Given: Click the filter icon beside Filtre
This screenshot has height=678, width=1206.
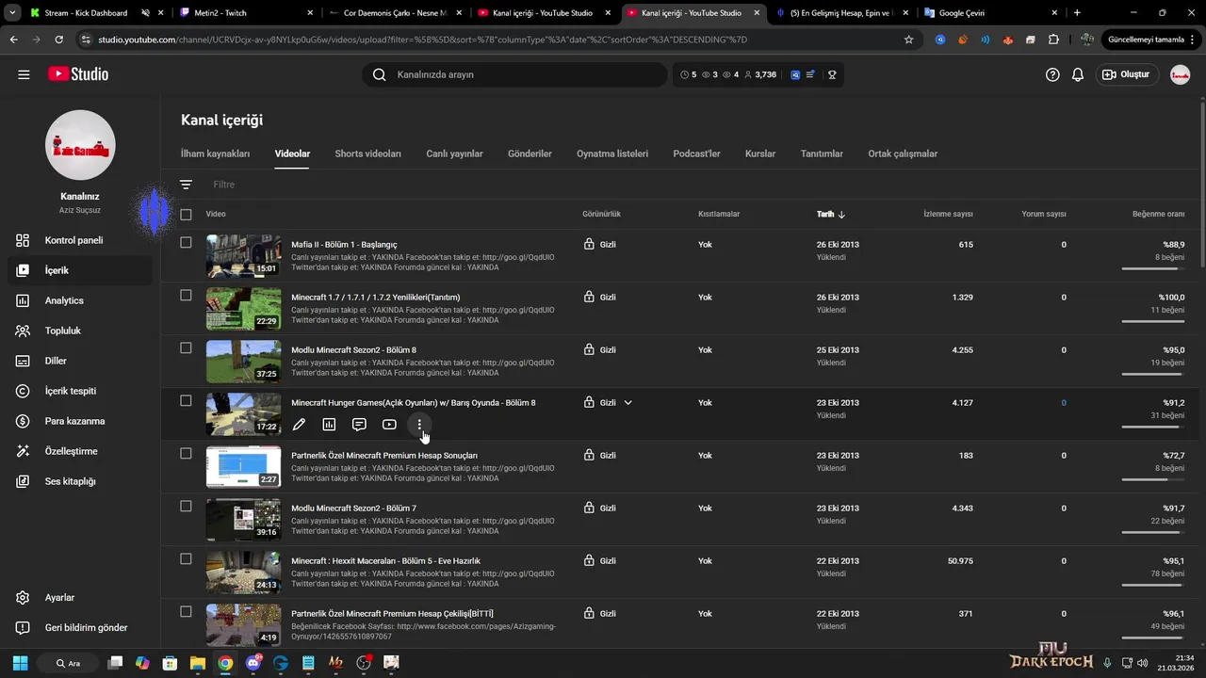Looking at the screenshot, I should coord(186,185).
